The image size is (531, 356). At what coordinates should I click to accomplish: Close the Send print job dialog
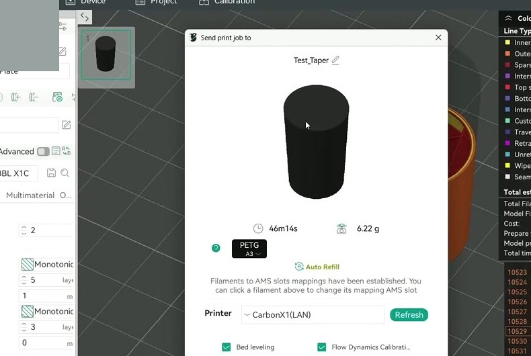(x=438, y=38)
